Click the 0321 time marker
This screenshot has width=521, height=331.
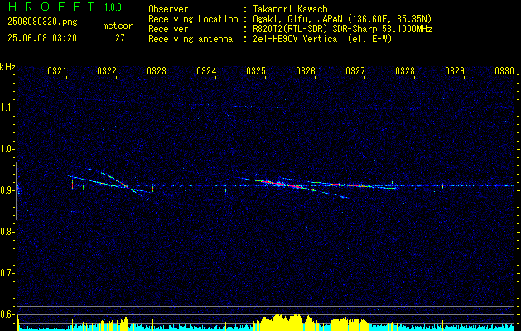point(57,71)
